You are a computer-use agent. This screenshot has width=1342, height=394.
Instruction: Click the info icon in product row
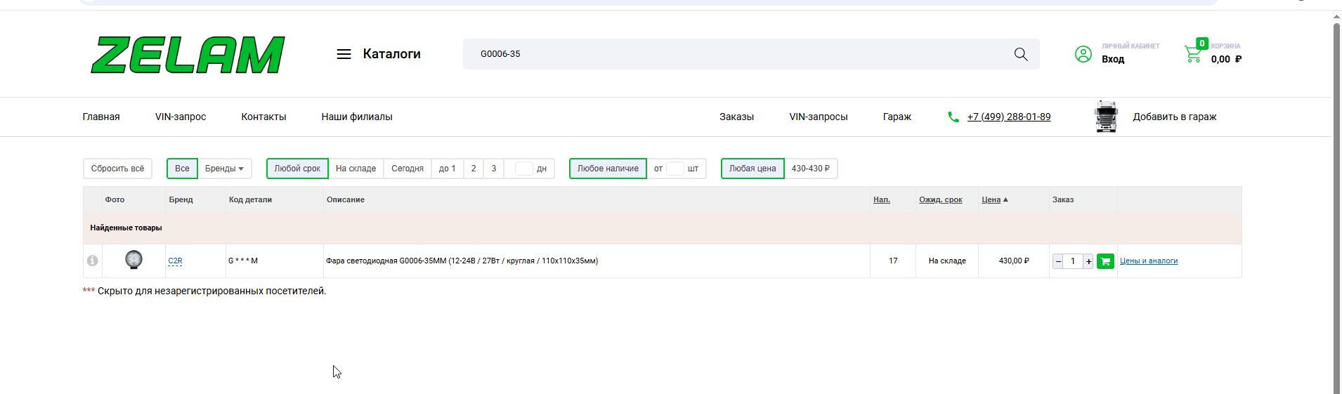click(x=92, y=261)
